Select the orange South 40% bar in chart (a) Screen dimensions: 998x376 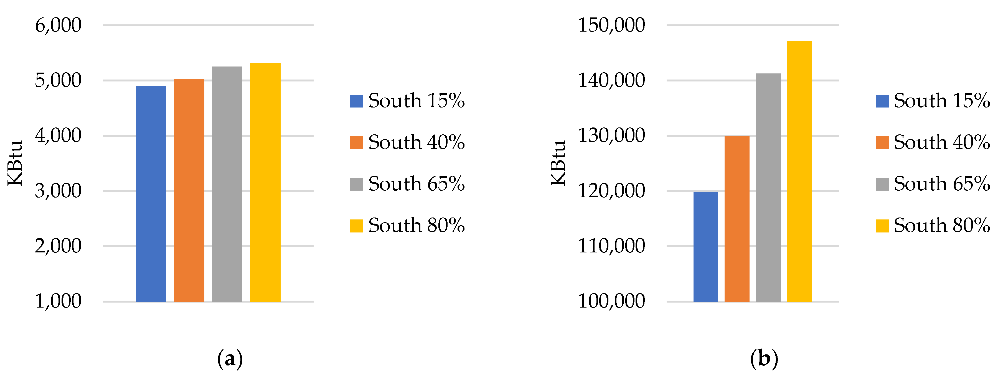point(189,190)
